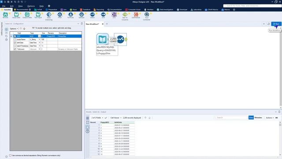Open the Type dropdown for the WID row
282x159 pixels.
(39, 36)
